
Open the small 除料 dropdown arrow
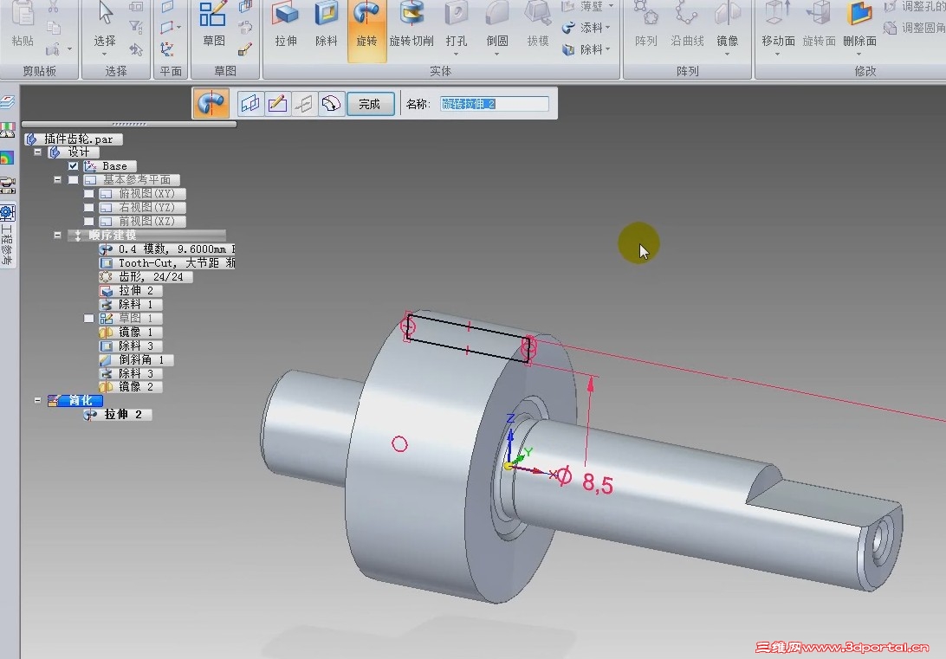click(x=607, y=48)
